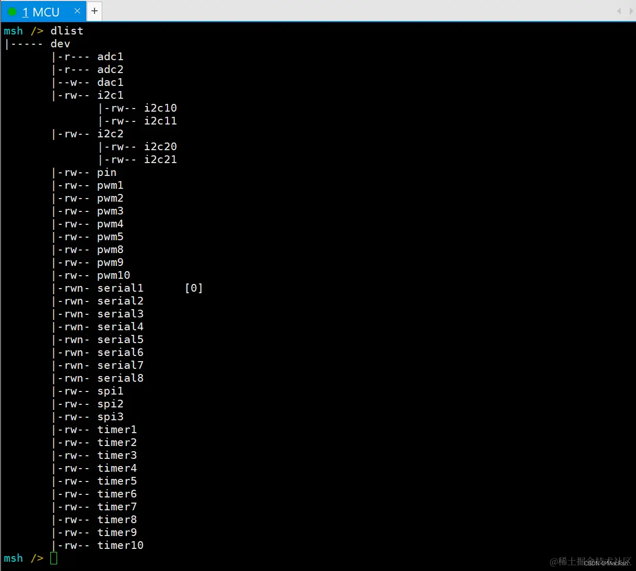636x571 pixels.
Task: Select the pwm1 entry
Action: tap(110, 185)
